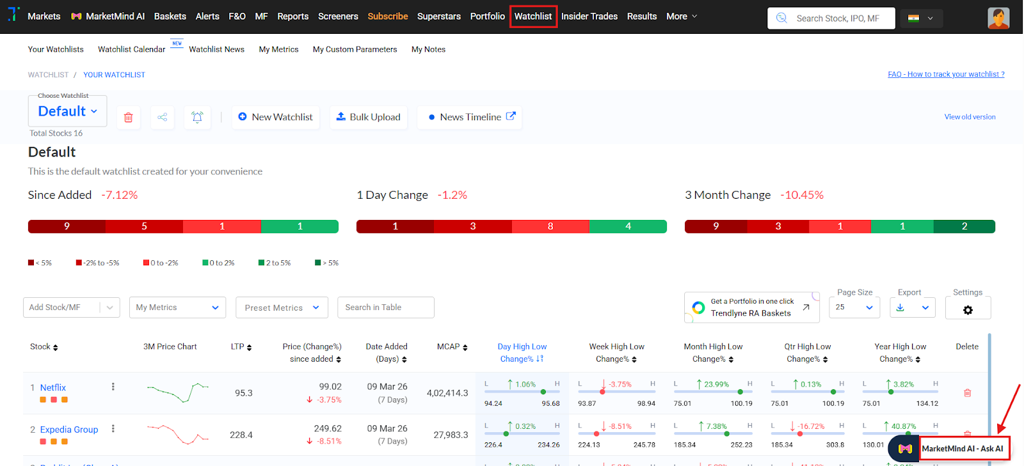
Task: Open the three-dot menu for Netflix
Action: (x=113, y=387)
